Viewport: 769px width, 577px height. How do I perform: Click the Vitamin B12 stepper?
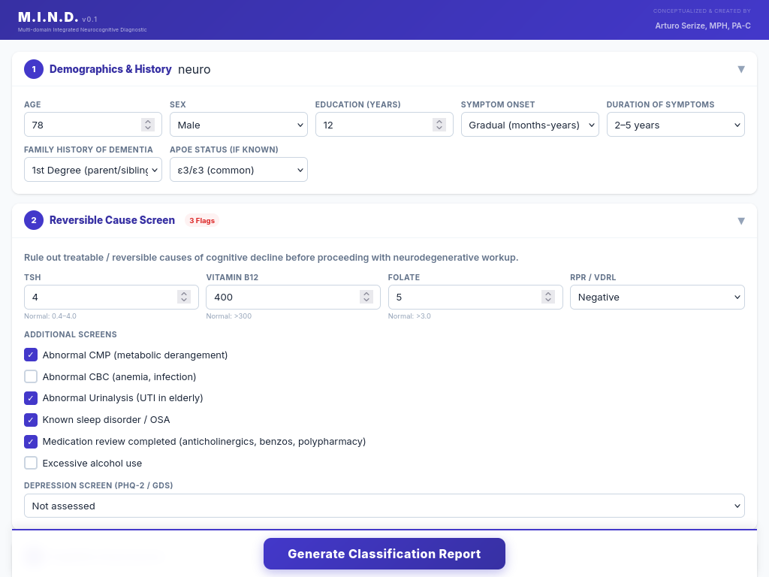366,297
